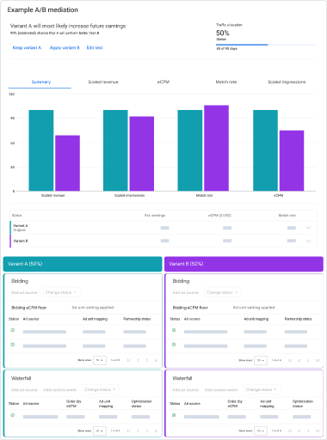Click the Apply variant B link
Image resolution: width=327 pixels, height=440 pixels.
click(x=65, y=47)
